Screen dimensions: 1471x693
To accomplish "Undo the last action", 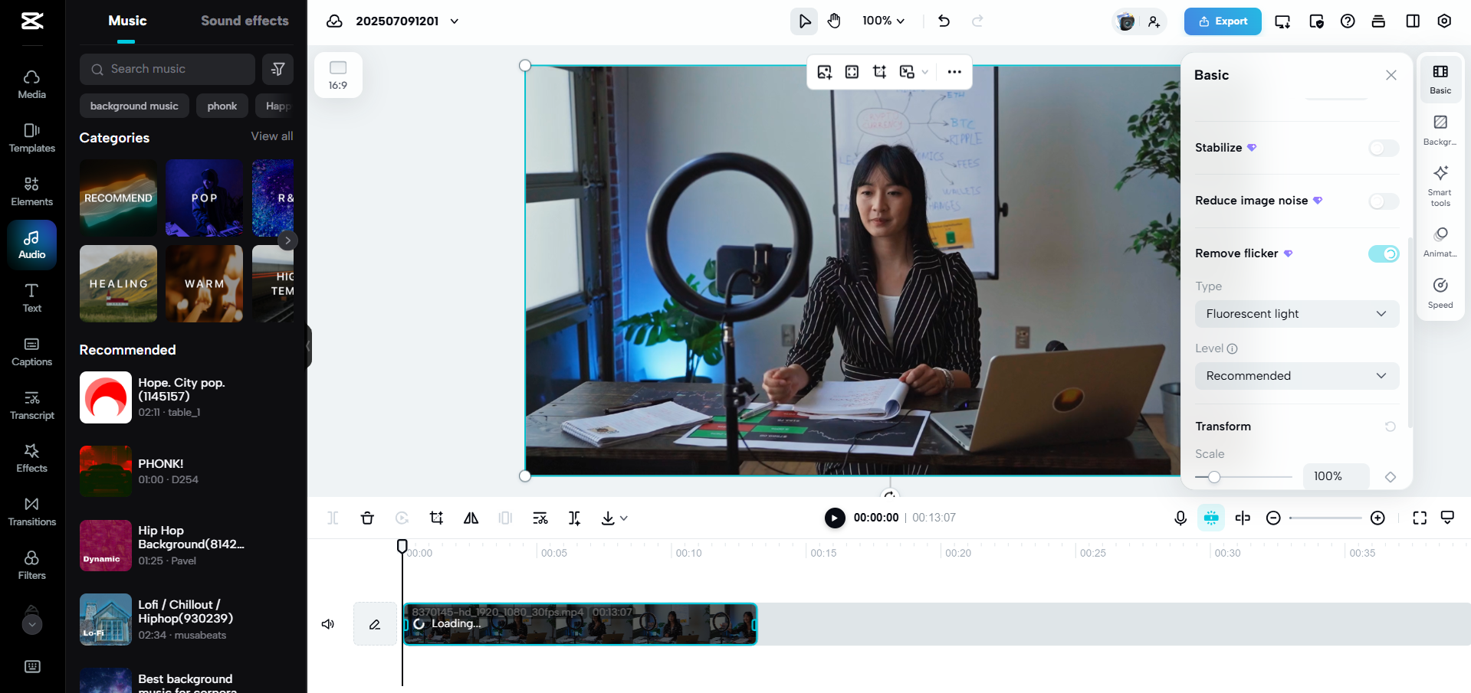I will [x=944, y=21].
